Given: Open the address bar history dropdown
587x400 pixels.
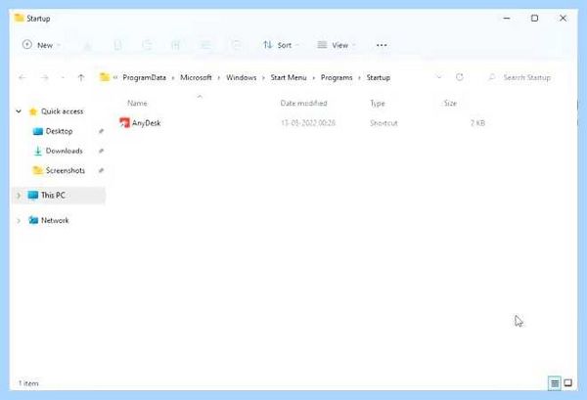Looking at the screenshot, I should pyautogui.click(x=439, y=77).
